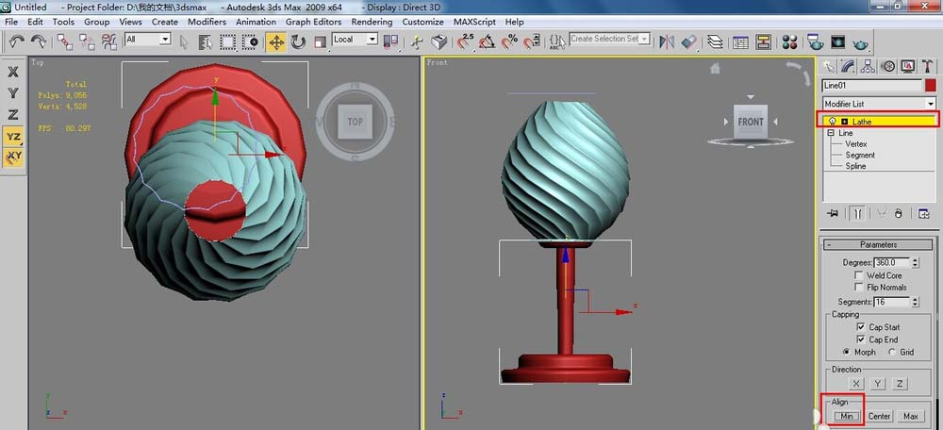
Task: Click the Align Max button
Action: 911,416
